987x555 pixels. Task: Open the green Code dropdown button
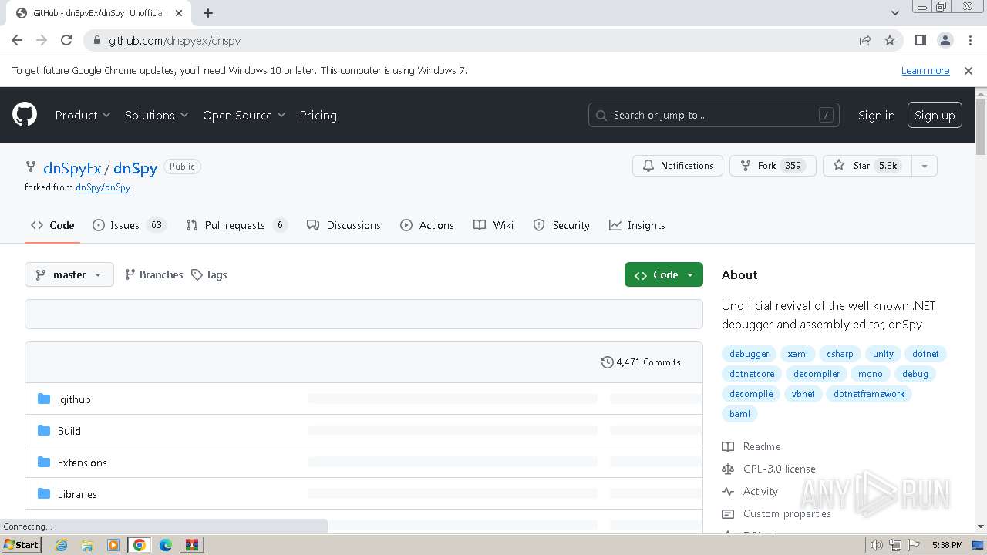(664, 274)
